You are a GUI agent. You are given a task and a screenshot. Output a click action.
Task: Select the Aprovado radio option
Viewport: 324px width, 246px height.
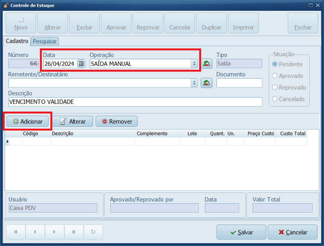point(275,76)
